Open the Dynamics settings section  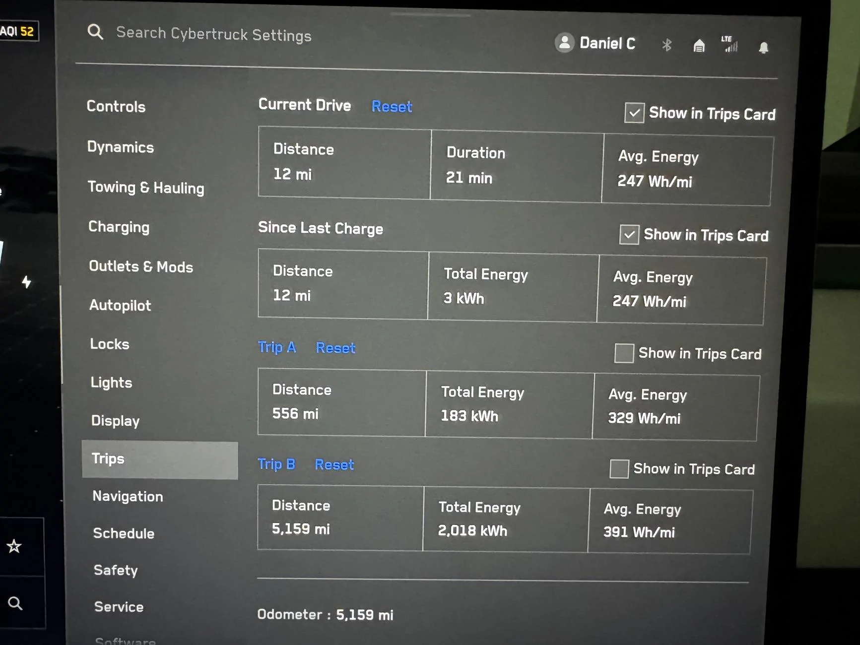tap(121, 147)
